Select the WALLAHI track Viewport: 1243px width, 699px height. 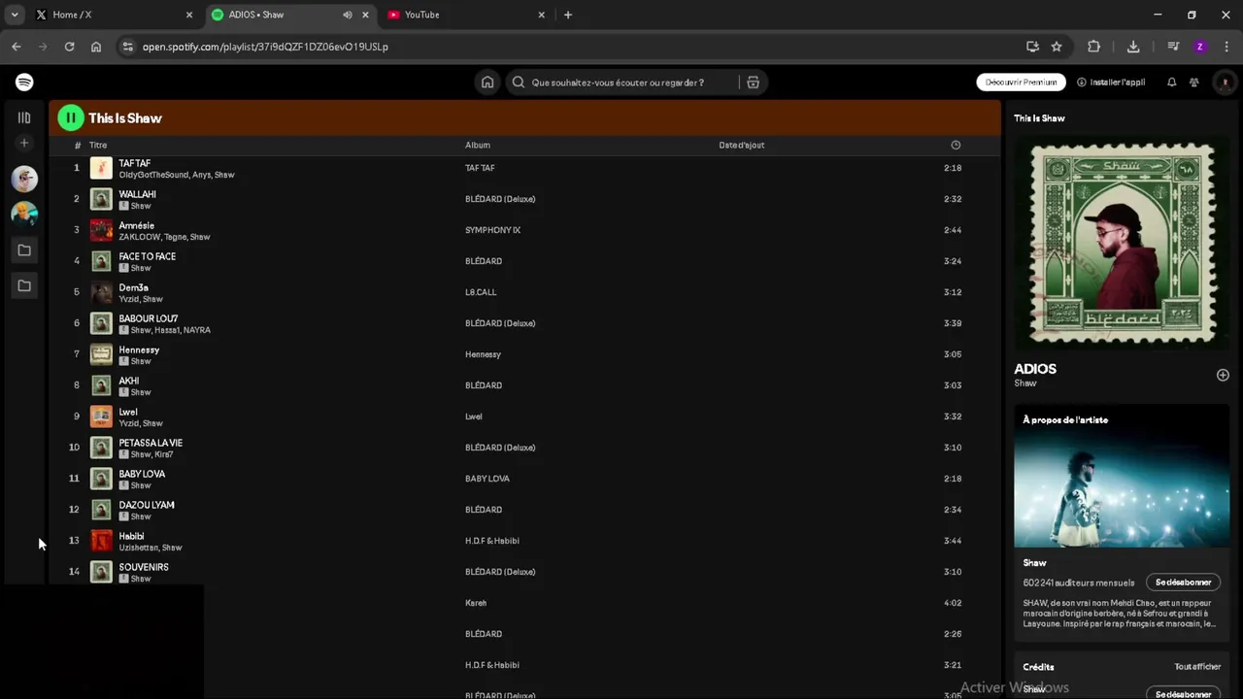pos(524,199)
